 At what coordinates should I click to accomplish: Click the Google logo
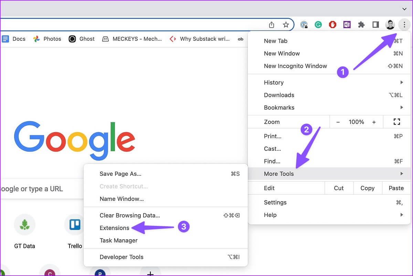point(74,140)
